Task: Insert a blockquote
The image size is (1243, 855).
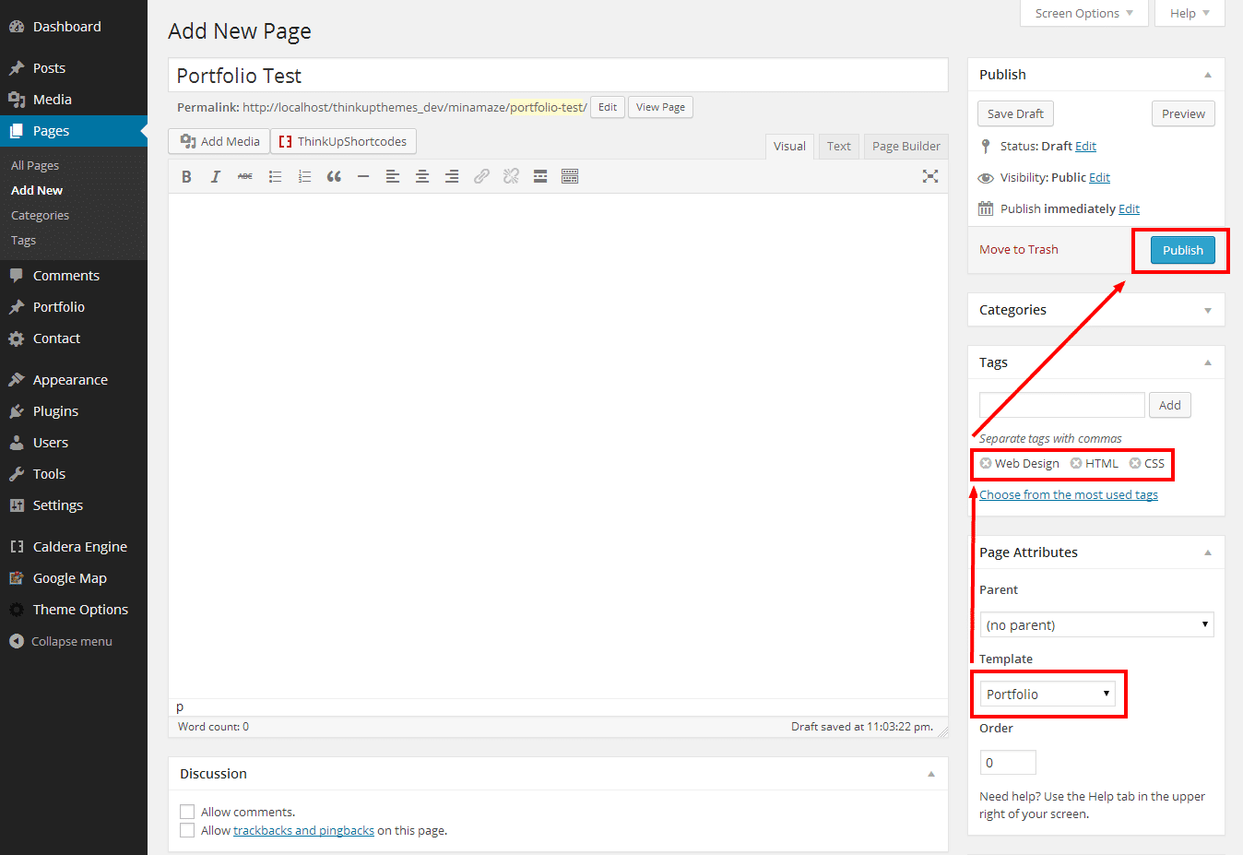Action: [334, 176]
